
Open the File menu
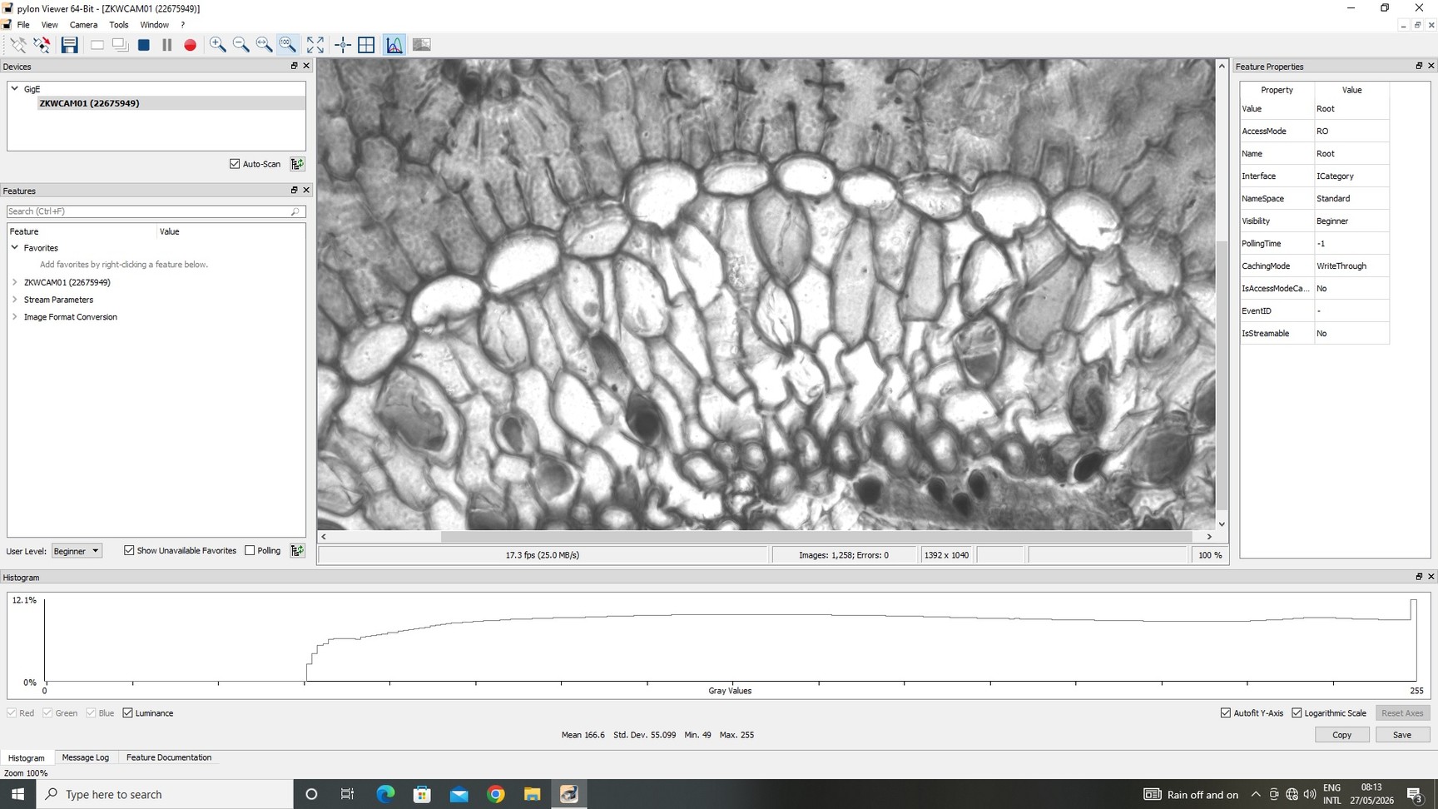click(x=23, y=25)
